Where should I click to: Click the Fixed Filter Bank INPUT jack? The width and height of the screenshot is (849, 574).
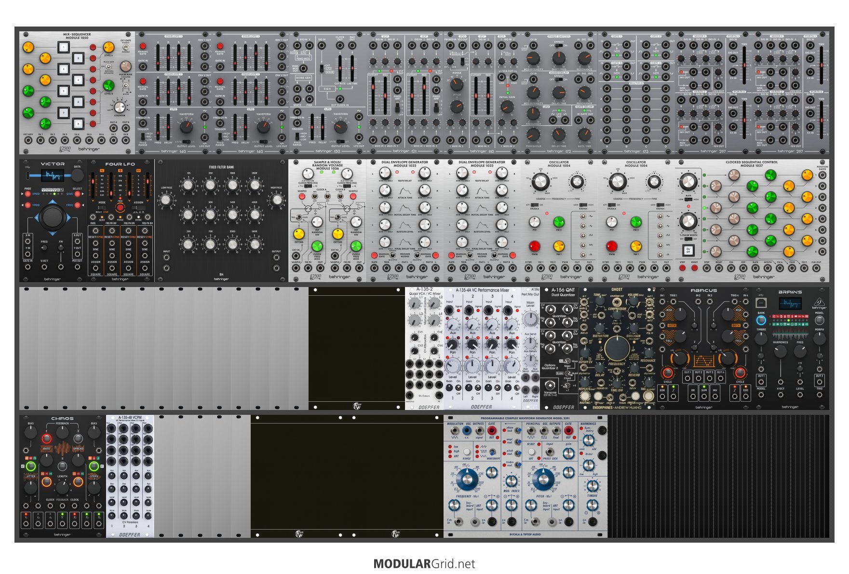[x=166, y=258]
